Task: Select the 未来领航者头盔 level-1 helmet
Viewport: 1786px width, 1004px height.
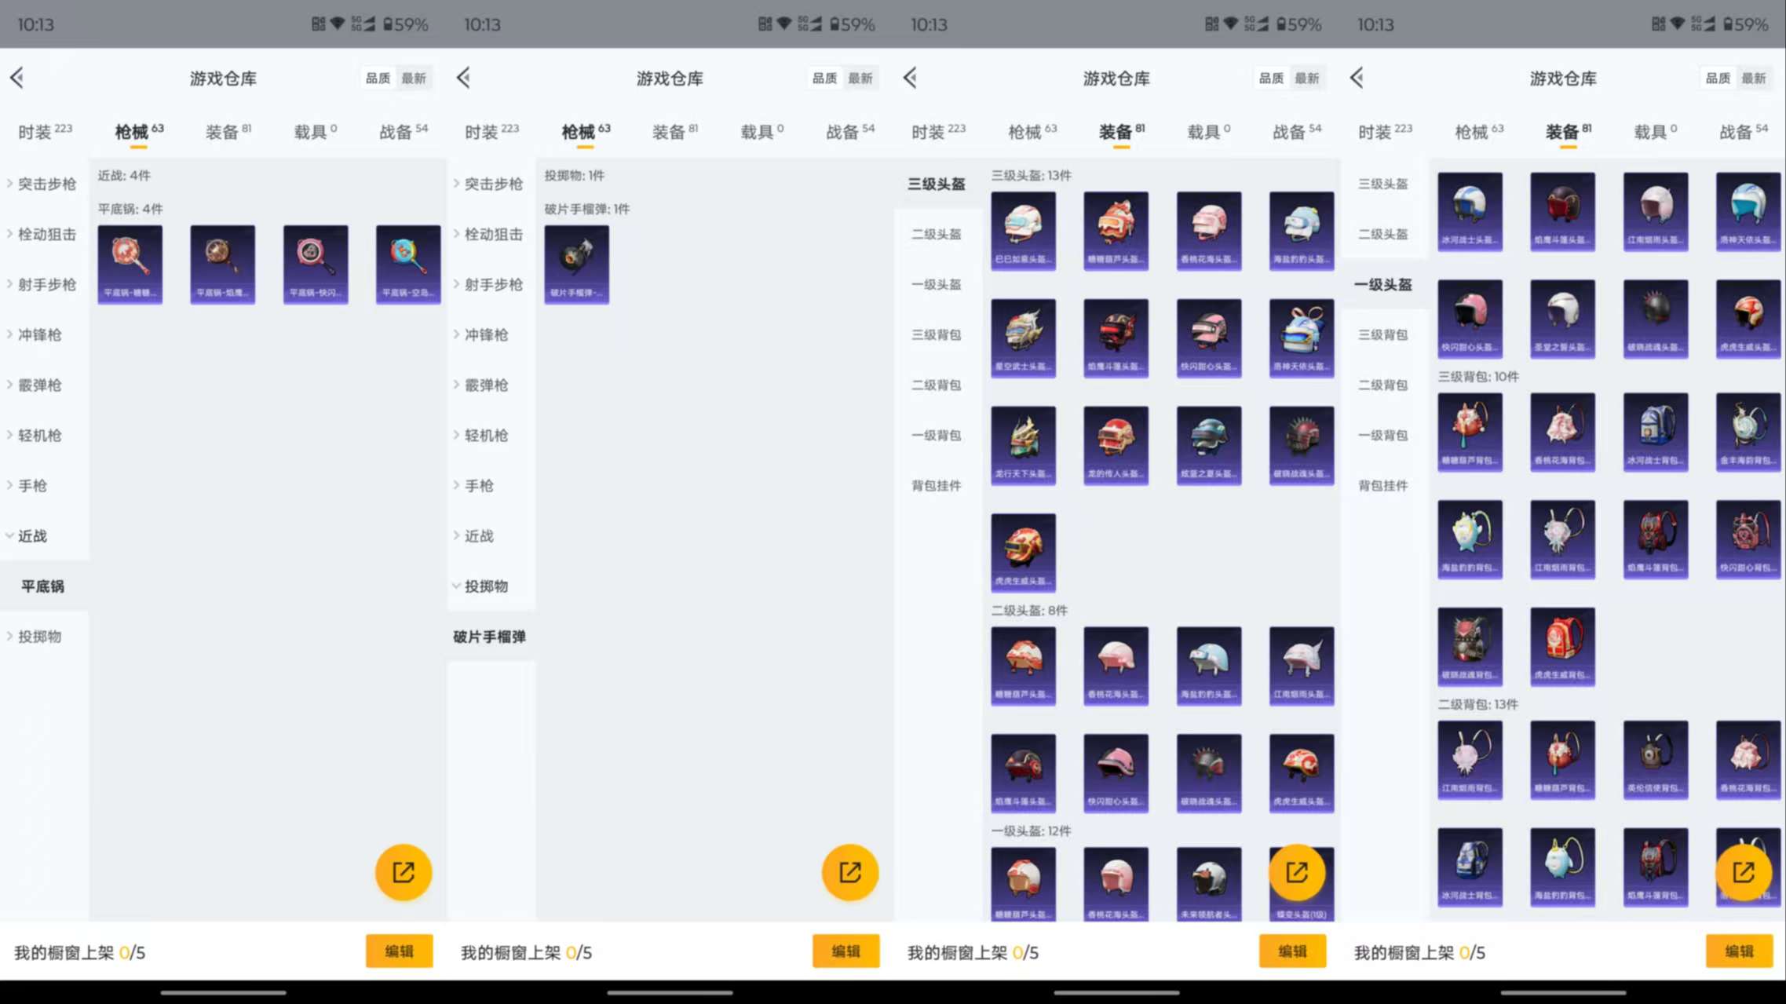Action: point(1209,884)
